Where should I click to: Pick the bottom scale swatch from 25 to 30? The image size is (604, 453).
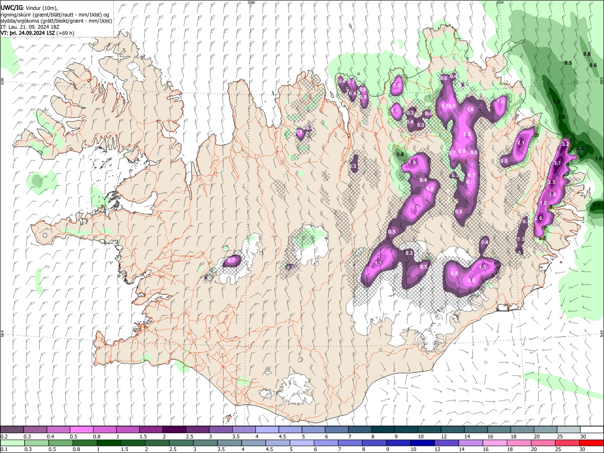(567, 443)
